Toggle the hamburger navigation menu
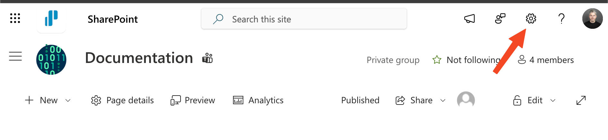608x140 pixels. pos(15,56)
